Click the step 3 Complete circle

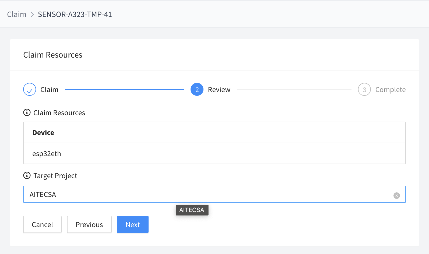[x=364, y=90]
